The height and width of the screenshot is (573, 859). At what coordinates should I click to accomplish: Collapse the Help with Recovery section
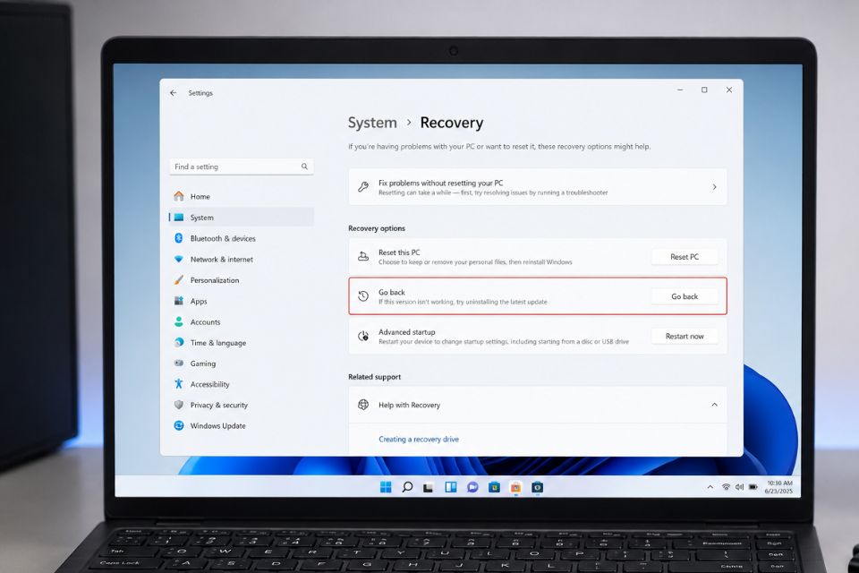714,405
